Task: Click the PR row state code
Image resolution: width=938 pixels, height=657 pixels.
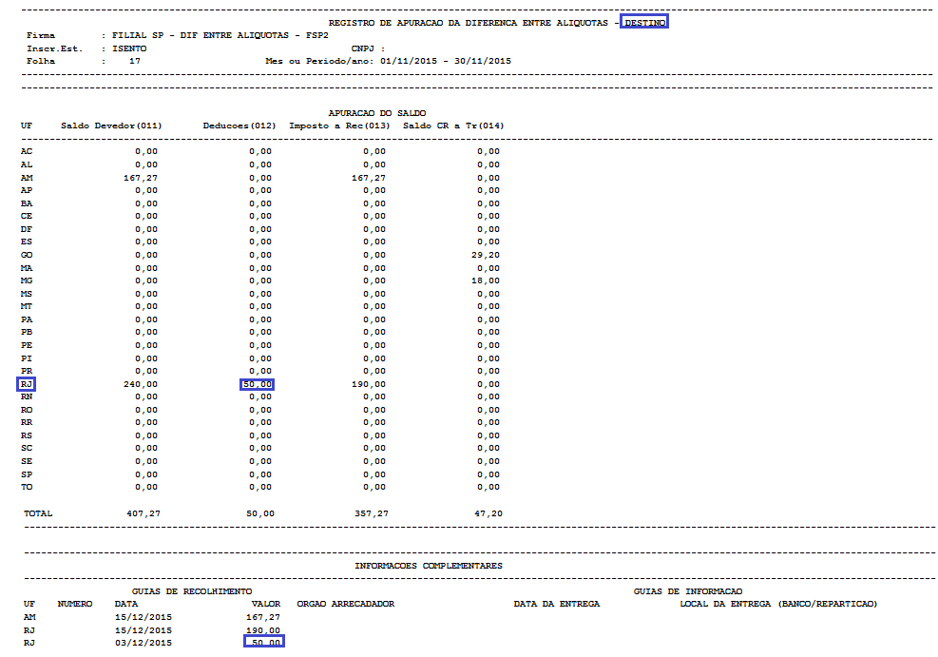Action: (27, 371)
